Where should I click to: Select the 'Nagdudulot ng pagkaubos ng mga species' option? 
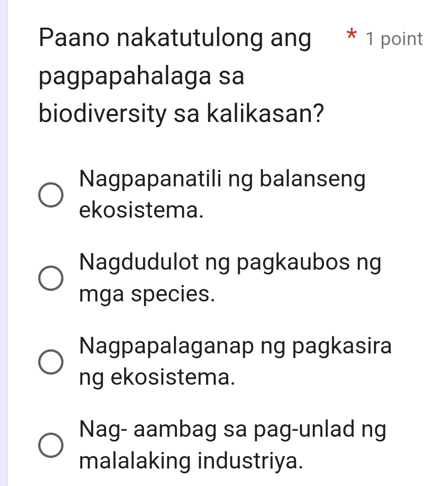point(50,278)
